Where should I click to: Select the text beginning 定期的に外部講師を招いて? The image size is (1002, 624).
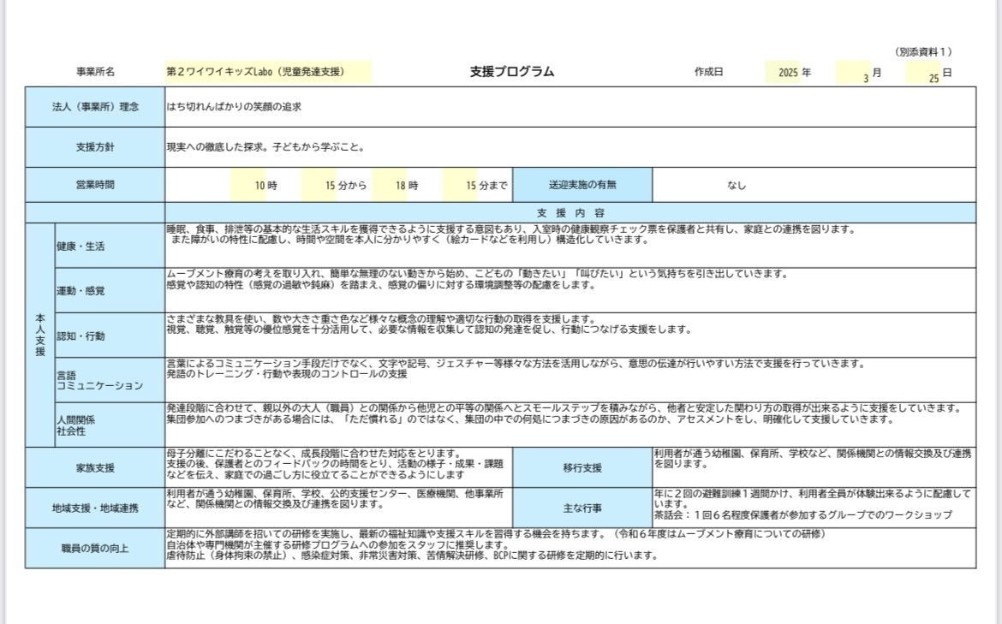point(496,544)
